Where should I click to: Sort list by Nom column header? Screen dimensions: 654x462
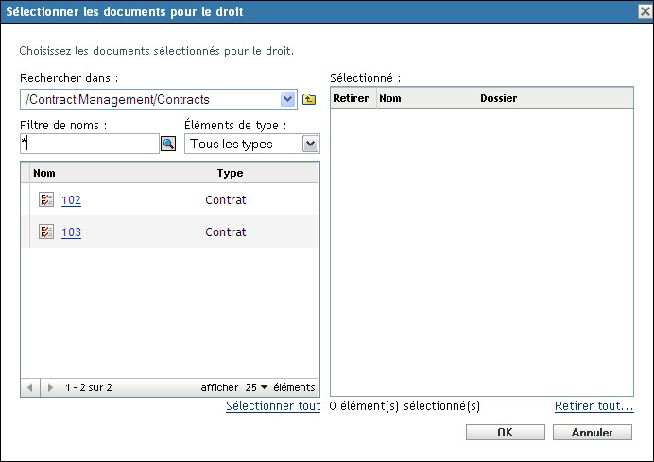tap(43, 173)
